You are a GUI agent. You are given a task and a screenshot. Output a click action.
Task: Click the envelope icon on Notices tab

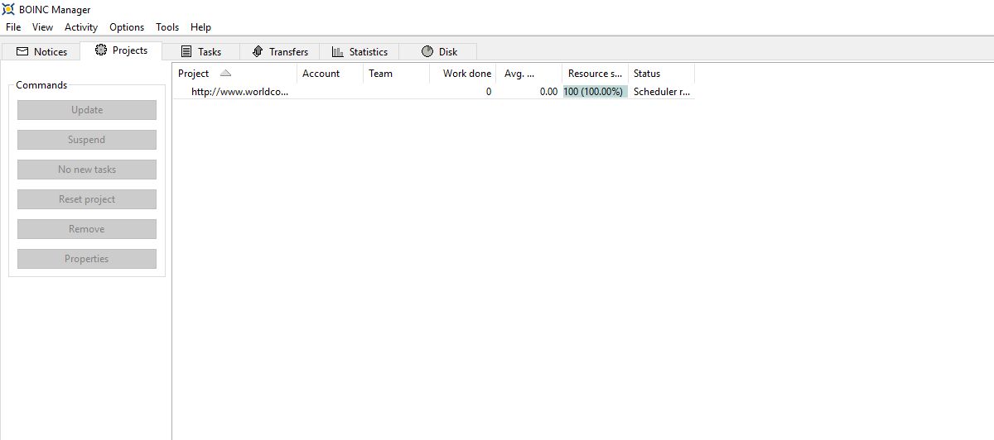22,51
